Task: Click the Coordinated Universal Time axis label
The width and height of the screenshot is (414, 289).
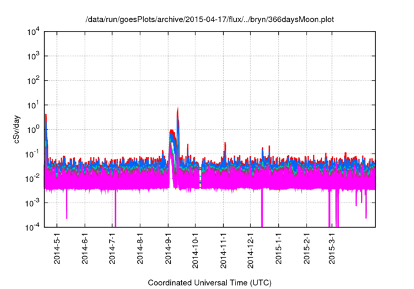Action: (x=210, y=283)
